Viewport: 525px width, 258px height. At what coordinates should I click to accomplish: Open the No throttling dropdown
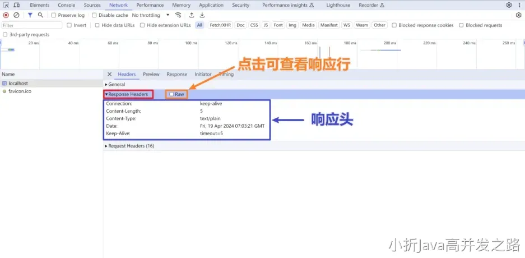click(x=149, y=15)
